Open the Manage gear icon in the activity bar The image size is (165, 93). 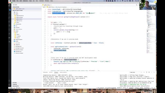[10, 85]
